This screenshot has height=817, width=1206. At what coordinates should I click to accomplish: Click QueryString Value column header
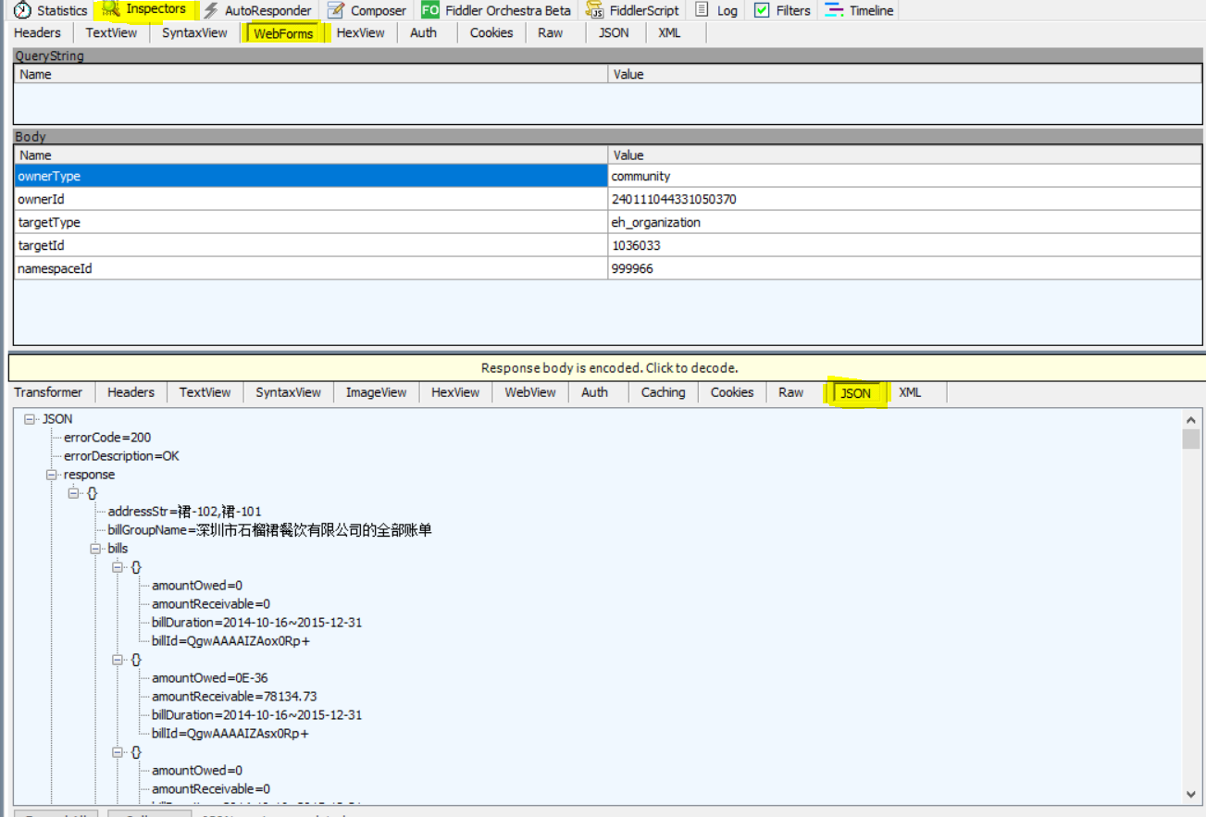click(x=904, y=74)
